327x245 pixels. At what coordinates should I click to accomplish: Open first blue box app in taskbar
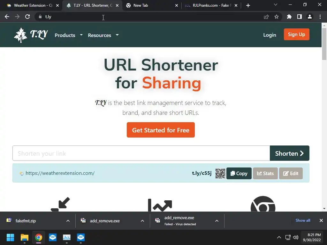pos(53,237)
